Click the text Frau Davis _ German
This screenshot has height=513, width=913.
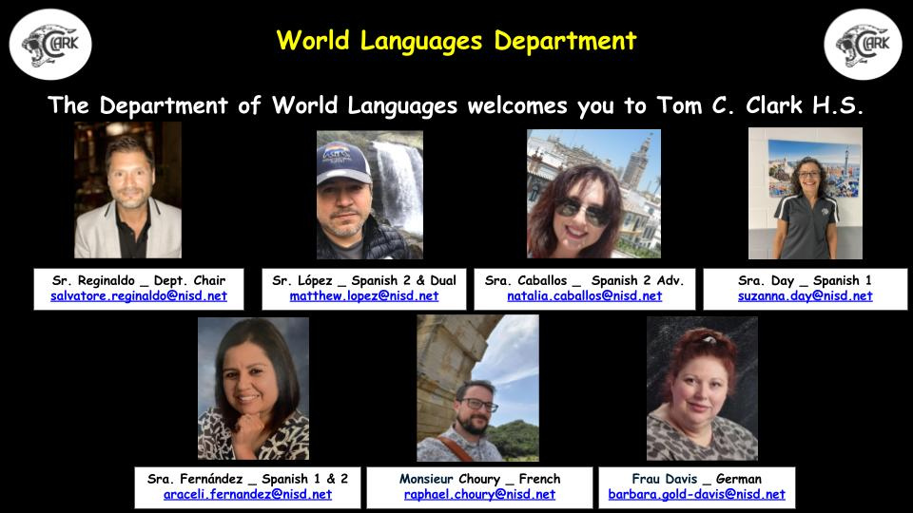point(696,479)
